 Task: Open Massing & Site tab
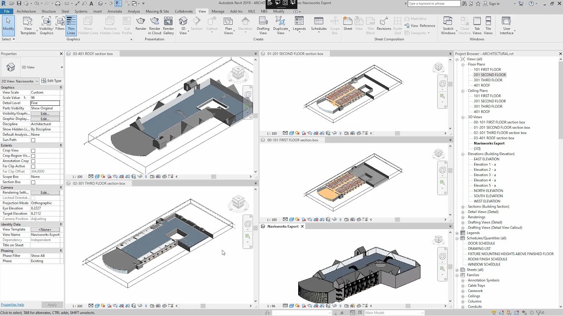click(157, 11)
